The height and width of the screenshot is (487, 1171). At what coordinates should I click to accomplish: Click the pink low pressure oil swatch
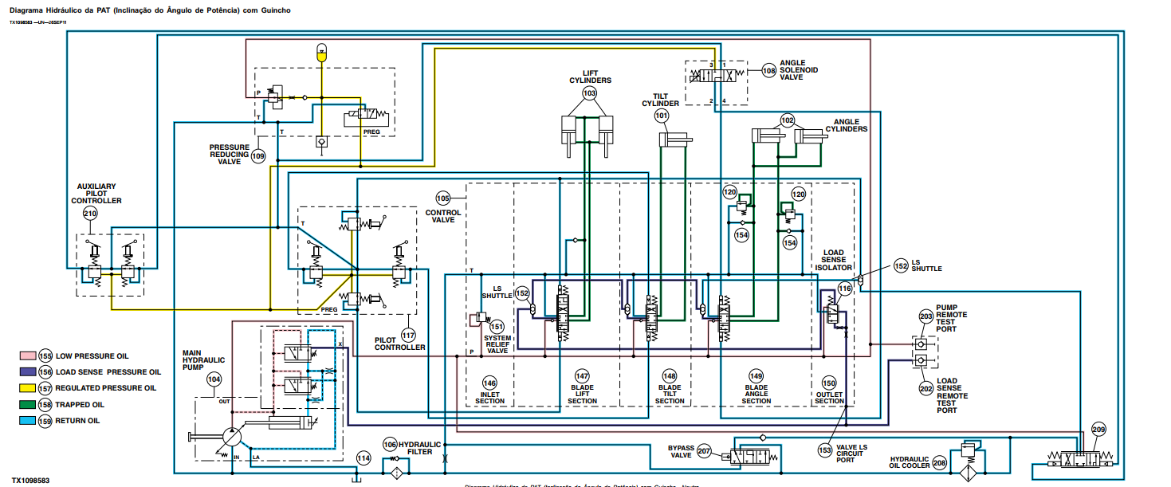[27, 356]
